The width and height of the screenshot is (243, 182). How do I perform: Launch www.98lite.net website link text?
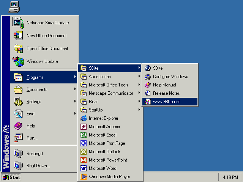(x=166, y=102)
